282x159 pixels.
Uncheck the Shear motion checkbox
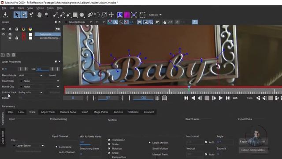coord(109,153)
